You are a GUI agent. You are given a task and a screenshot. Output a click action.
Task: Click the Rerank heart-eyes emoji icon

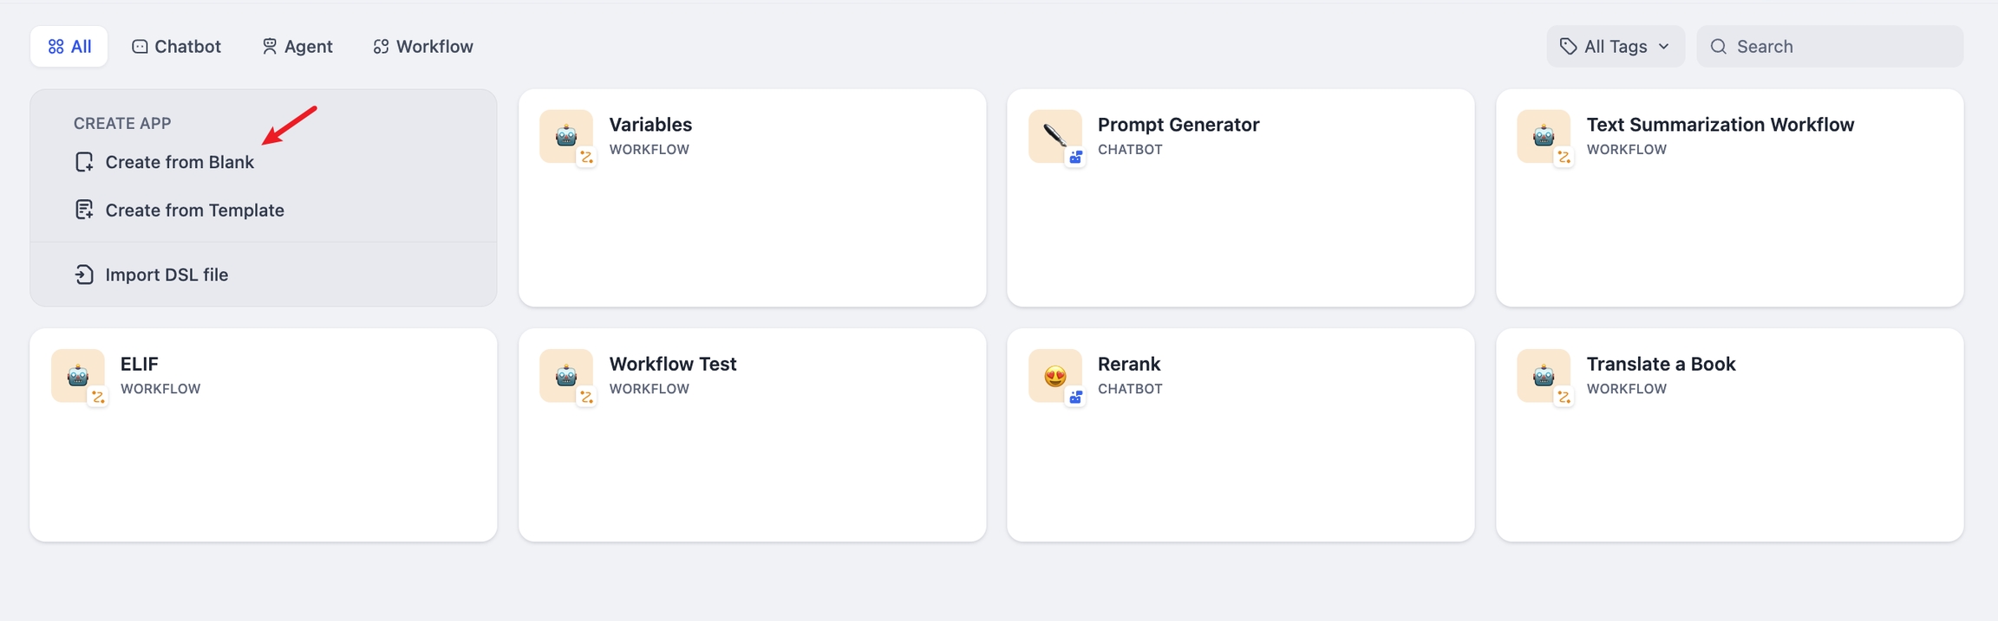pyautogui.click(x=1054, y=375)
